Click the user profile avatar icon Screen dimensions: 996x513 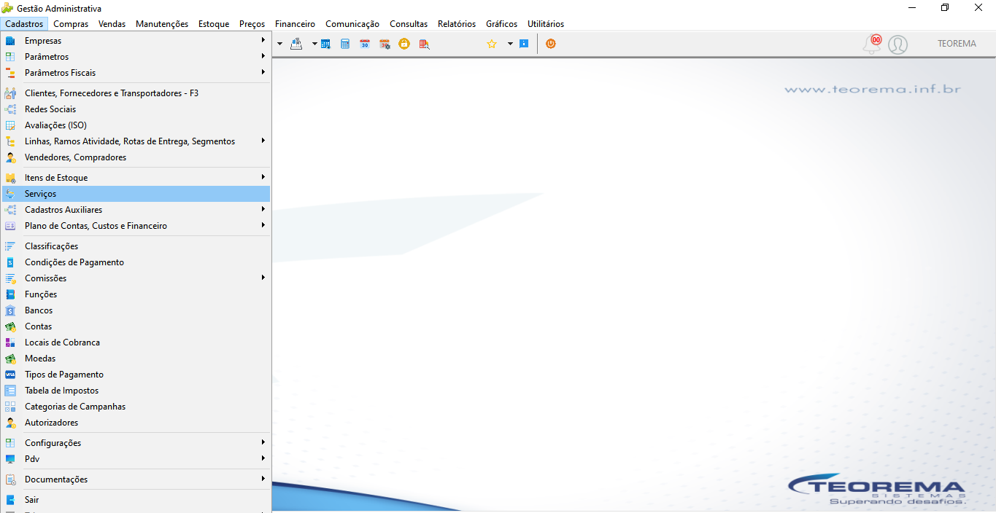(x=897, y=44)
